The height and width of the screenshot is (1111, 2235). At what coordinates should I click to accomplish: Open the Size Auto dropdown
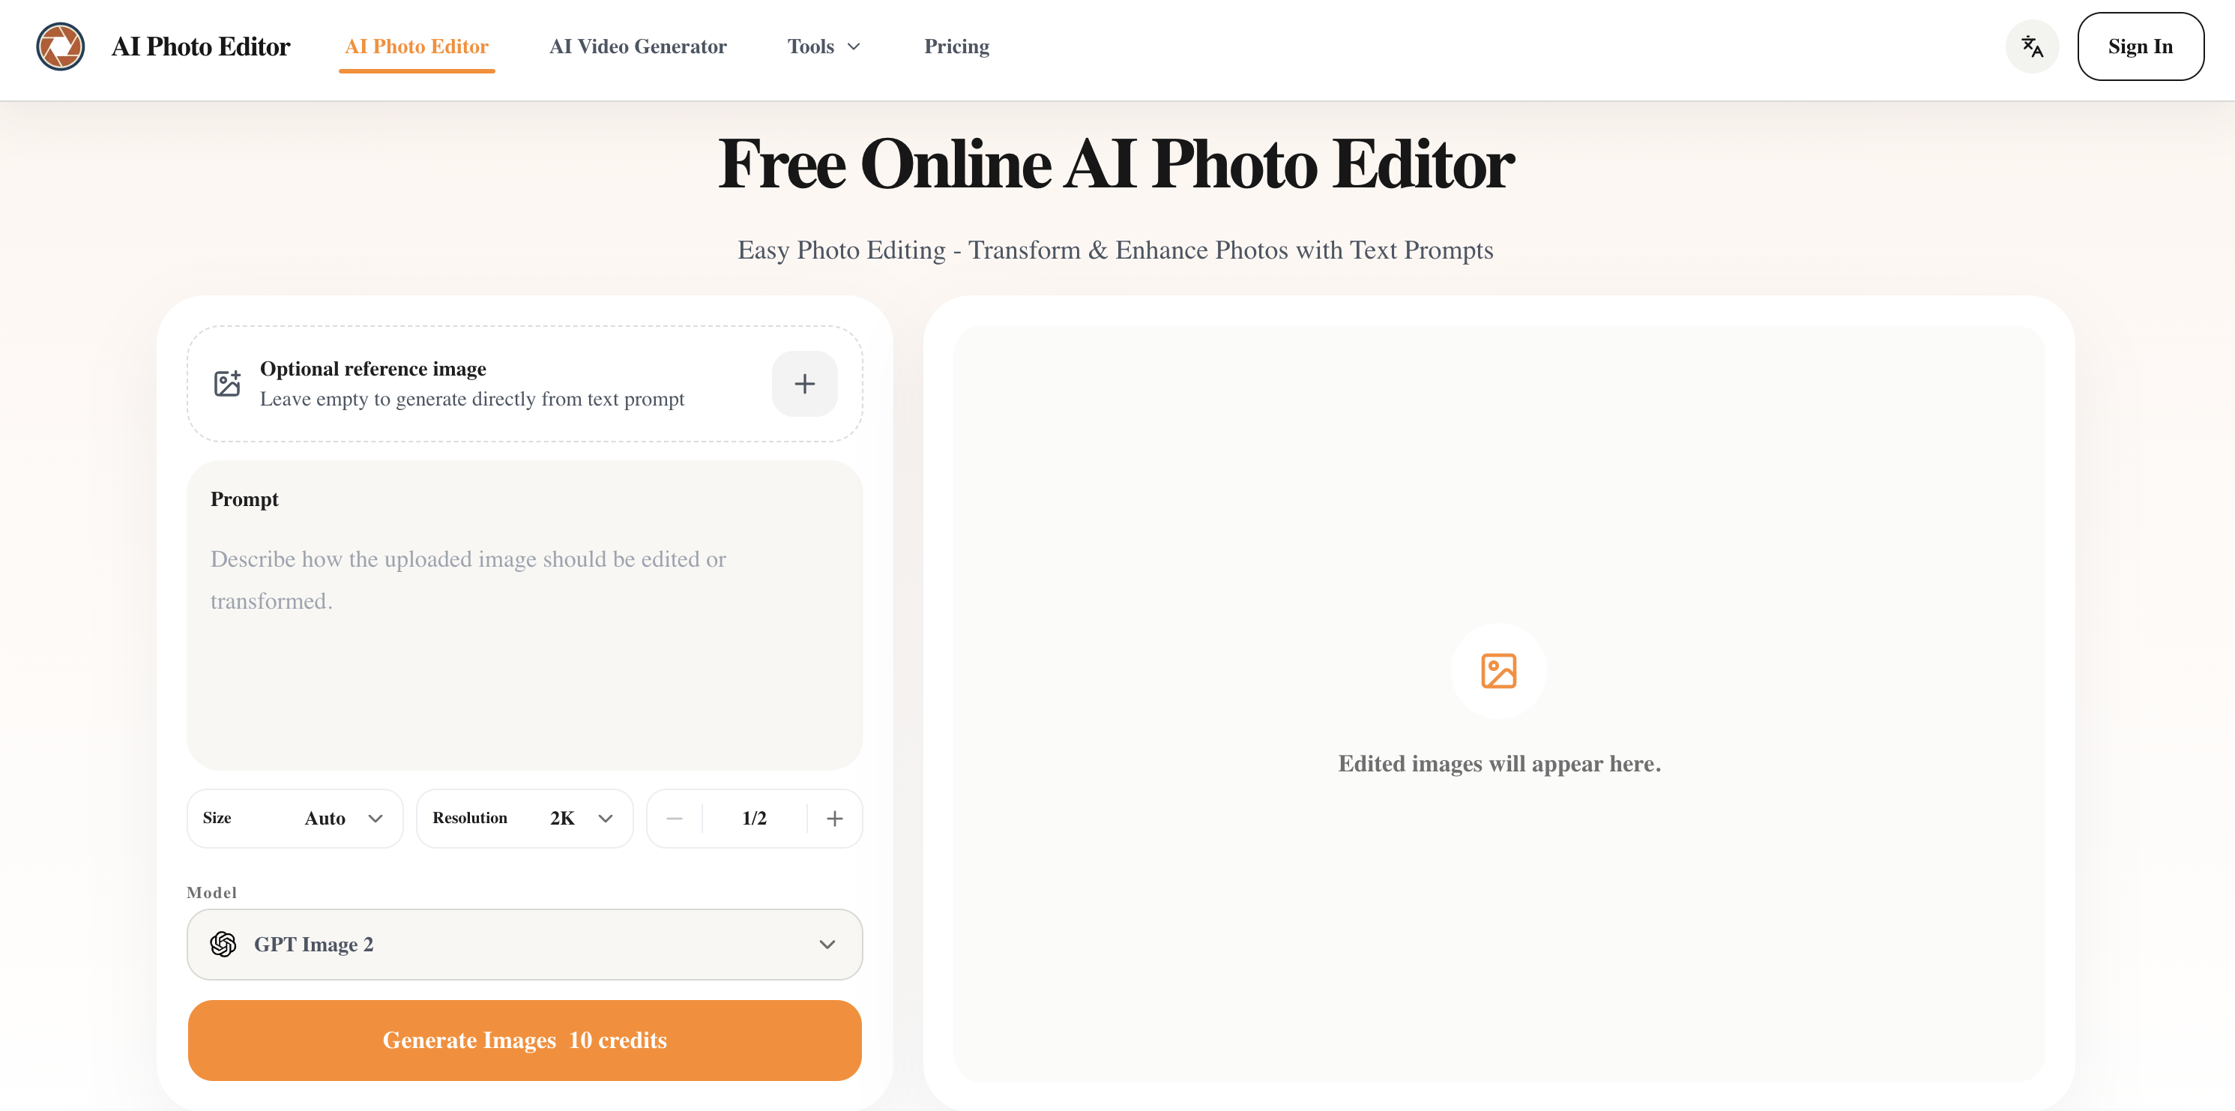point(295,819)
